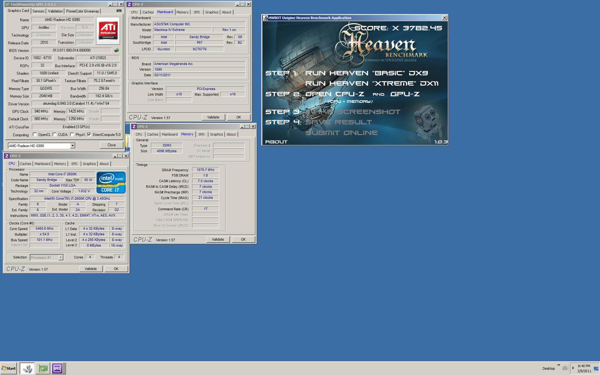Open the PowerColor Giveaway tab

[x=82, y=11]
